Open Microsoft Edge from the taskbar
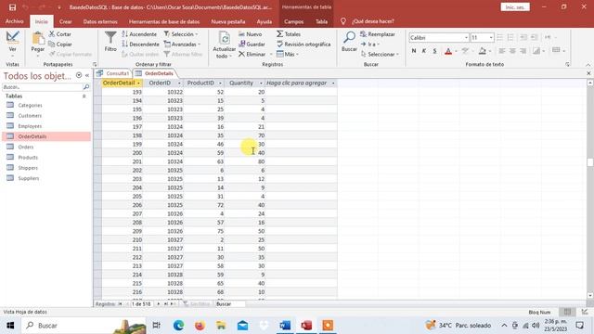 click(x=178, y=326)
